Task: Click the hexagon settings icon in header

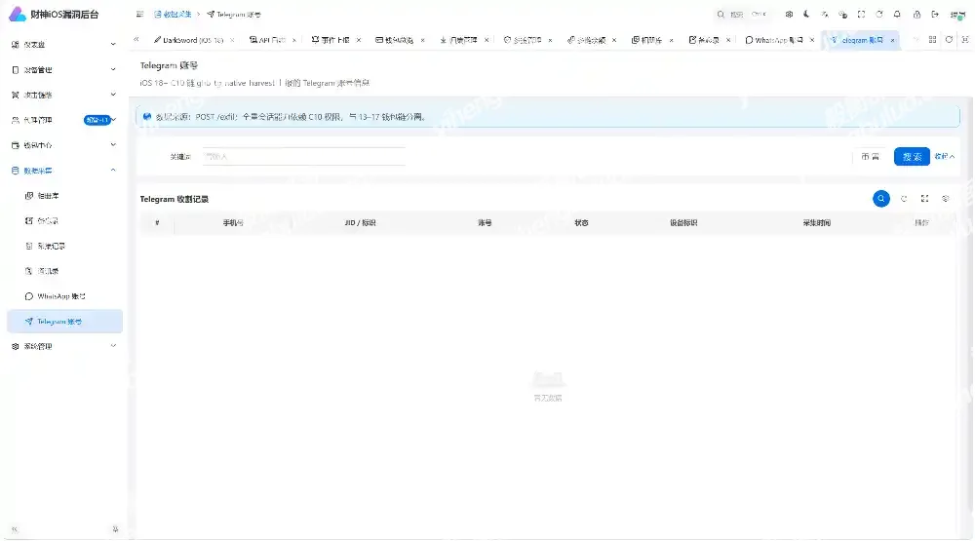Action: tap(789, 15)
